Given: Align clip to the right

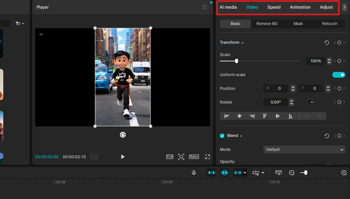Looking at the screenshot, I should (252, 116).
